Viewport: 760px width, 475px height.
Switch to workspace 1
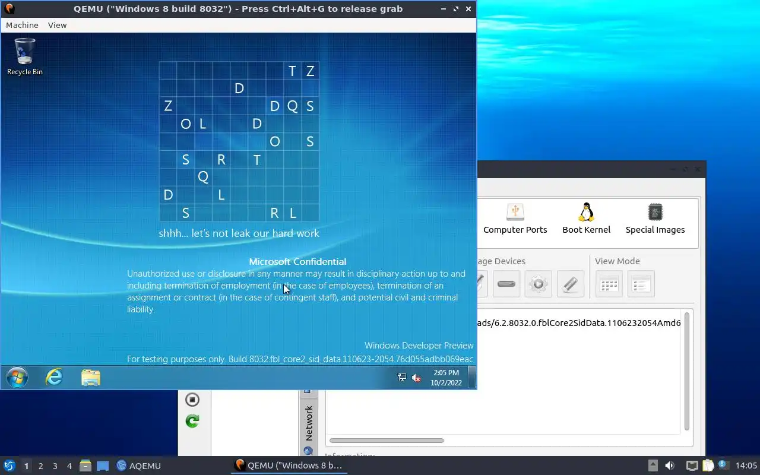pos(26,466)
